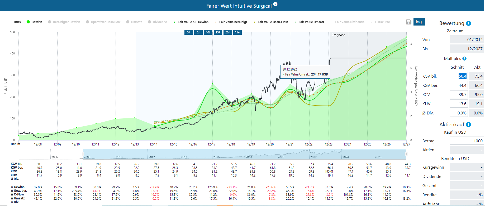Hide the Fair Value bereinigt line
The width and height of the screenshot is (485, 206).
click(x=230, y=22)
